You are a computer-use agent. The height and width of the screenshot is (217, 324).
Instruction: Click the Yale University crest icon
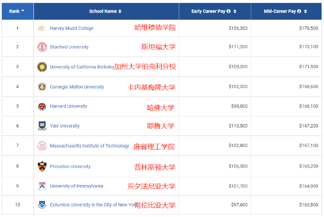(42, 126)
